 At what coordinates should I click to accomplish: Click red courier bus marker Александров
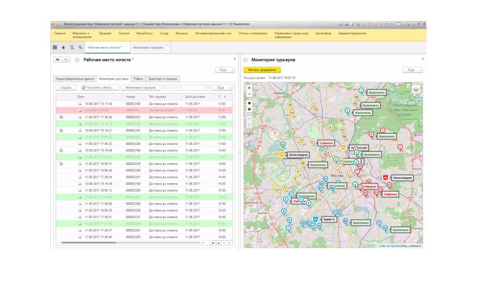(386, 178)
